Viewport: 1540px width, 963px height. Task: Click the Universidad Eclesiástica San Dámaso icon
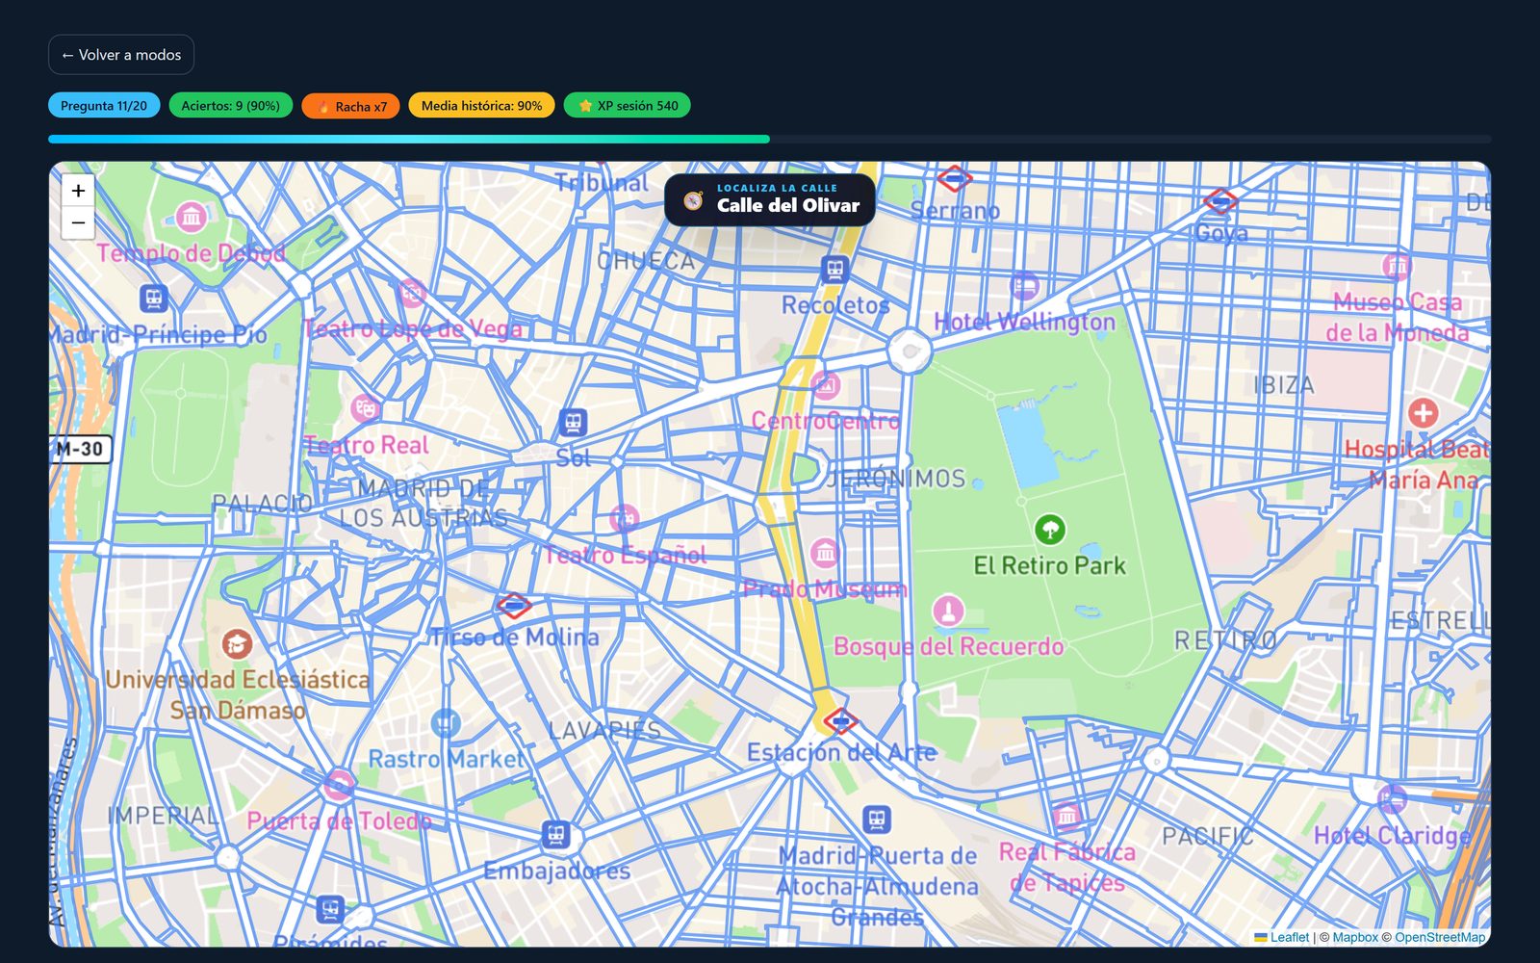point(237,643)
